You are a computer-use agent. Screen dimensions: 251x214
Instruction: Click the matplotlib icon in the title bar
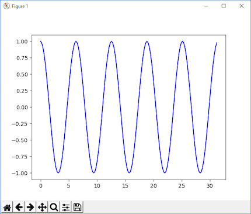click(6, 6)
